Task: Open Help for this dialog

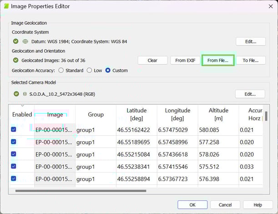Action: tap(258, 205)
